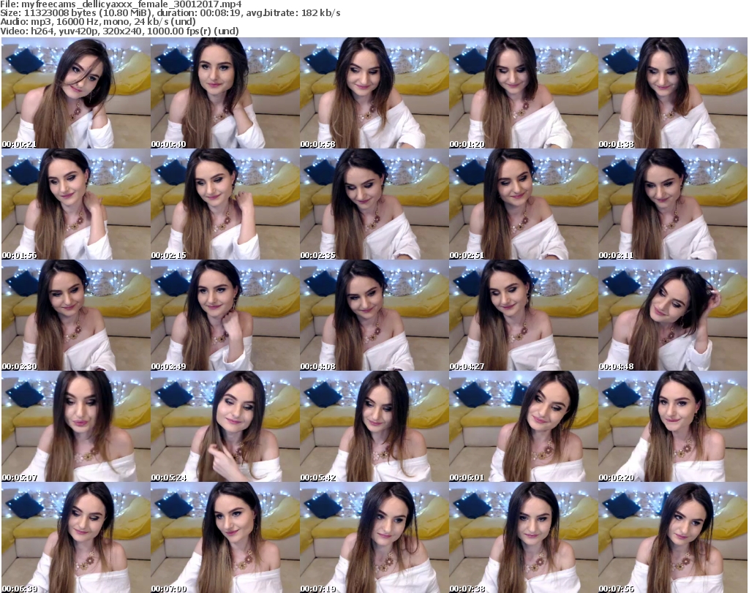Select the frame at 00:06:39

coord(75,538)
